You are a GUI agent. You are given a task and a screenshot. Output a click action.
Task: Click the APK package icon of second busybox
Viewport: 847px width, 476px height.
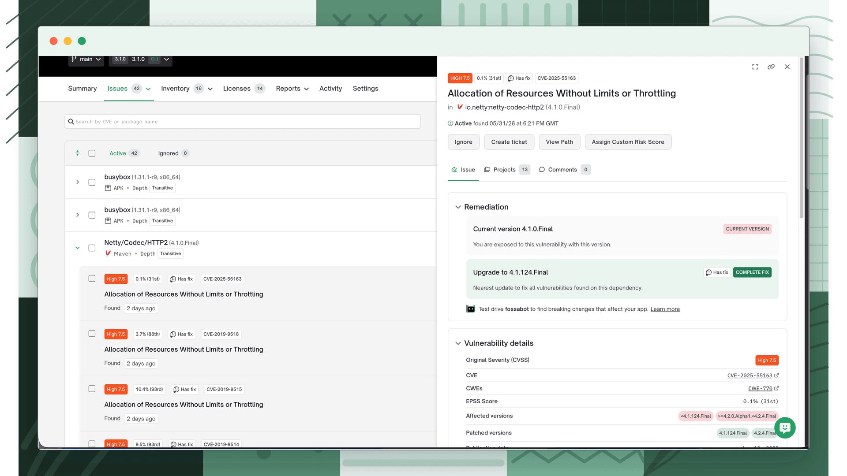(108, 221)
